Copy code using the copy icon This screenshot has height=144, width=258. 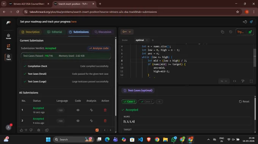222,32
